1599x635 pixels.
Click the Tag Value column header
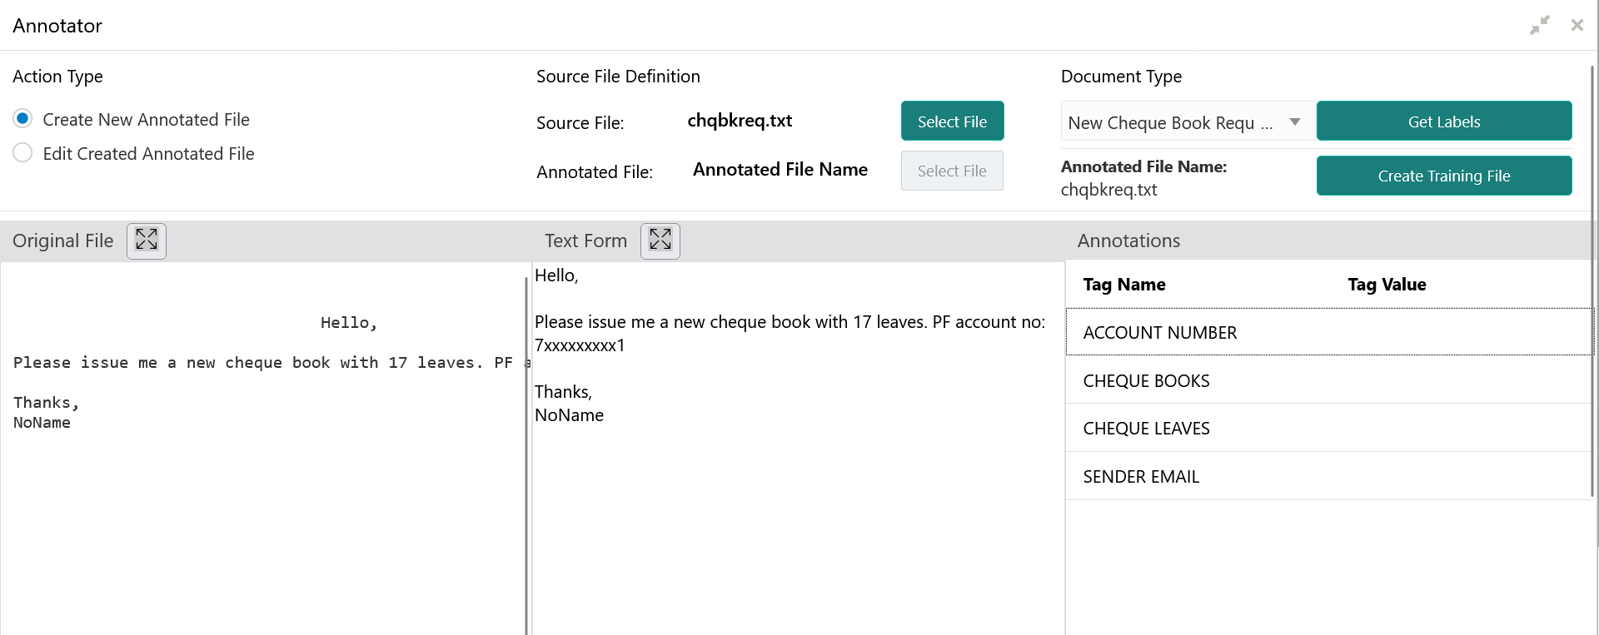1387,285
